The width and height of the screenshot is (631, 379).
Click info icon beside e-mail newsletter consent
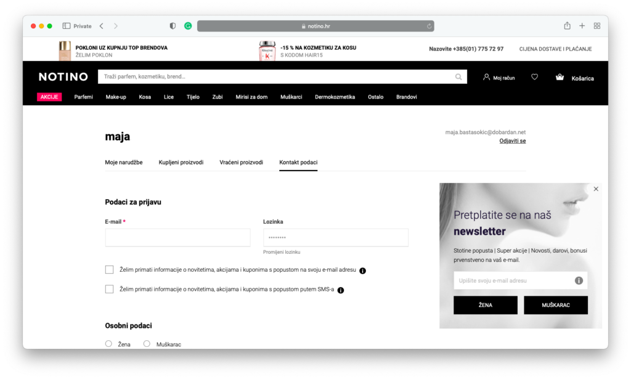tap(363, 271)
